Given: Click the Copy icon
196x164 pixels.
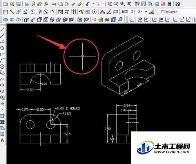Looking at the screenshot, I should click(x=60, y=4).
